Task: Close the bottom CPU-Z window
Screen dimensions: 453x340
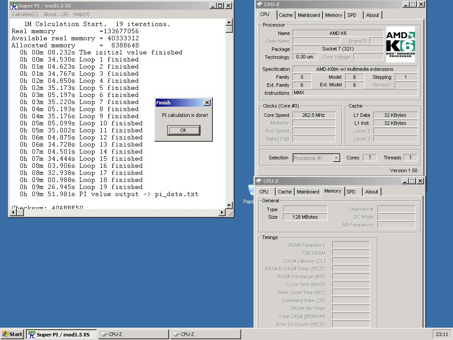Action: point(420,181)
